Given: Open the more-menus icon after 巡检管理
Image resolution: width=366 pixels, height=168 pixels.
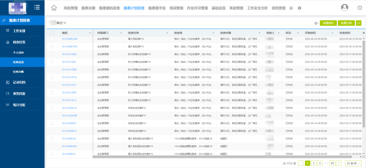Looking at the screenshot, I should 291,8.
